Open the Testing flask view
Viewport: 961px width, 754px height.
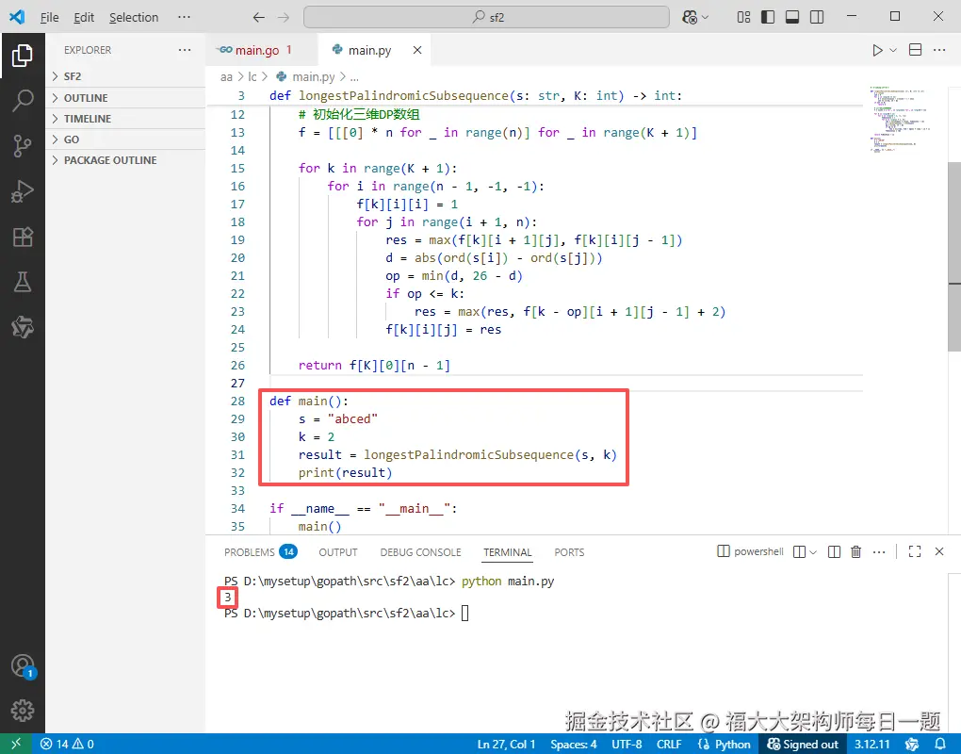pos(22,282)
